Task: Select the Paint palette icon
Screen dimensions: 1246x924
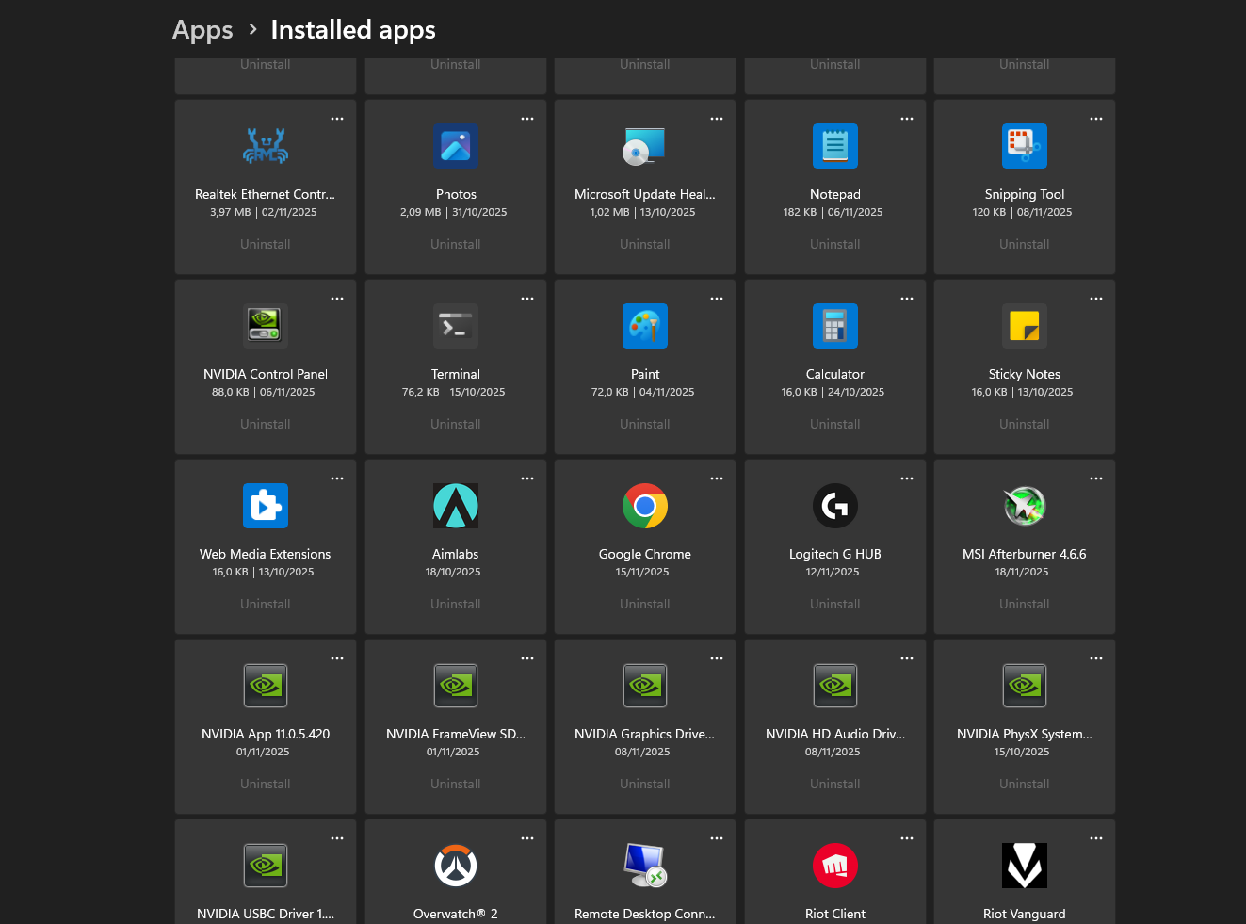Action: 645,326
